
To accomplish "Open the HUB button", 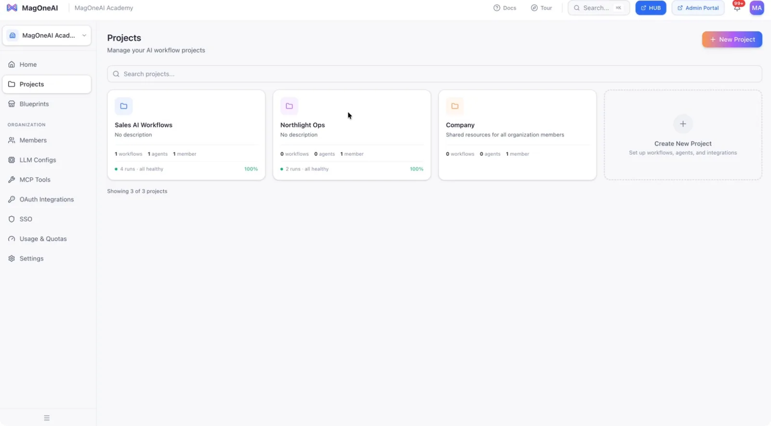I will click(x=651, y=8).
